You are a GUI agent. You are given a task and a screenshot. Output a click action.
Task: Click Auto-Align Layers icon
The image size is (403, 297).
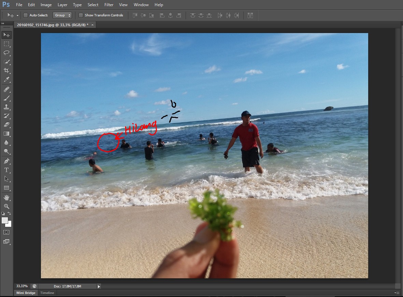pos(250,15)
